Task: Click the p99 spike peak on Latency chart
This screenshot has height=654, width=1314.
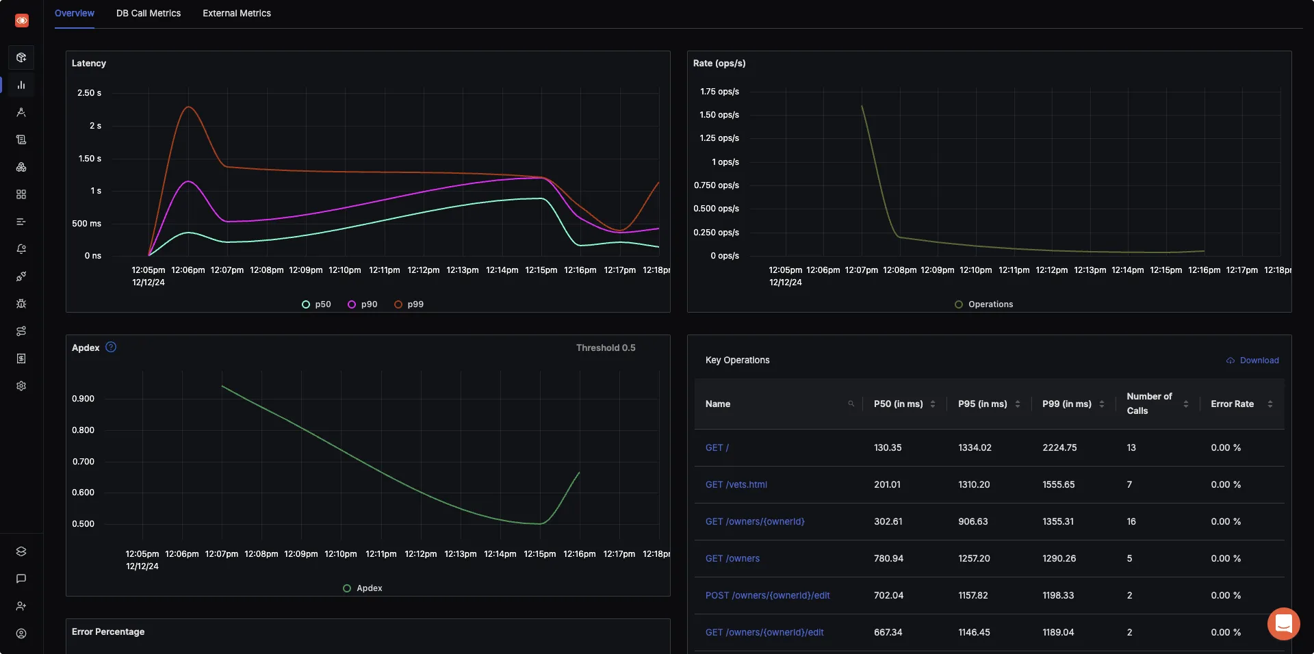Action: (188, 107)
